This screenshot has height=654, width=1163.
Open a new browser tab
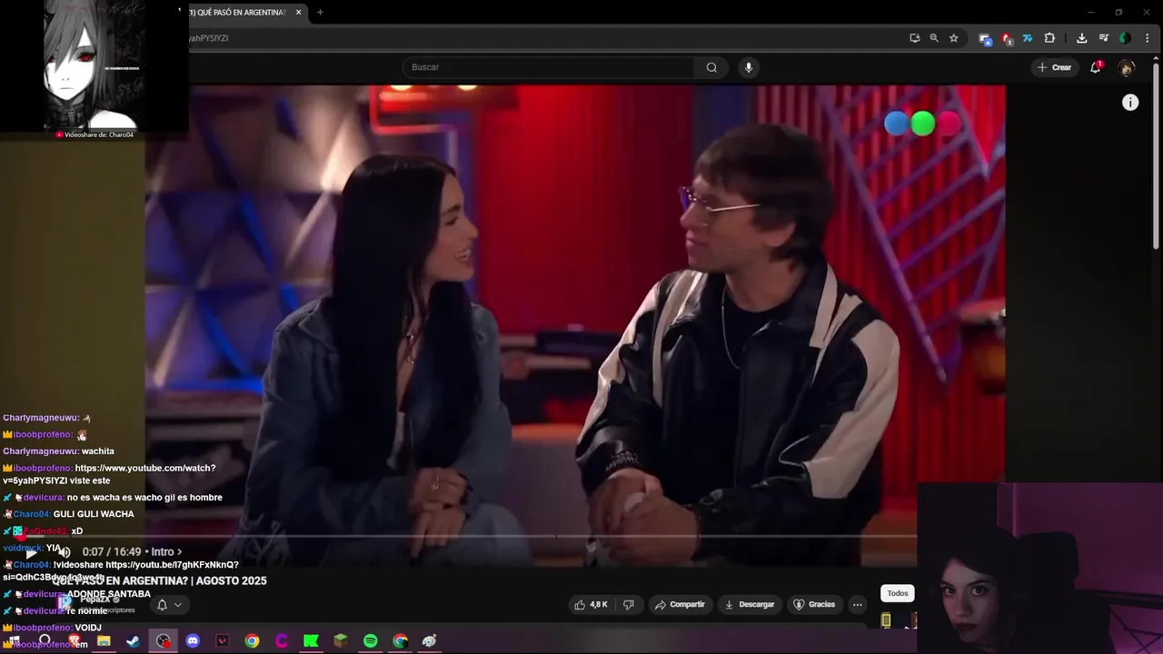tap(320, 12)
